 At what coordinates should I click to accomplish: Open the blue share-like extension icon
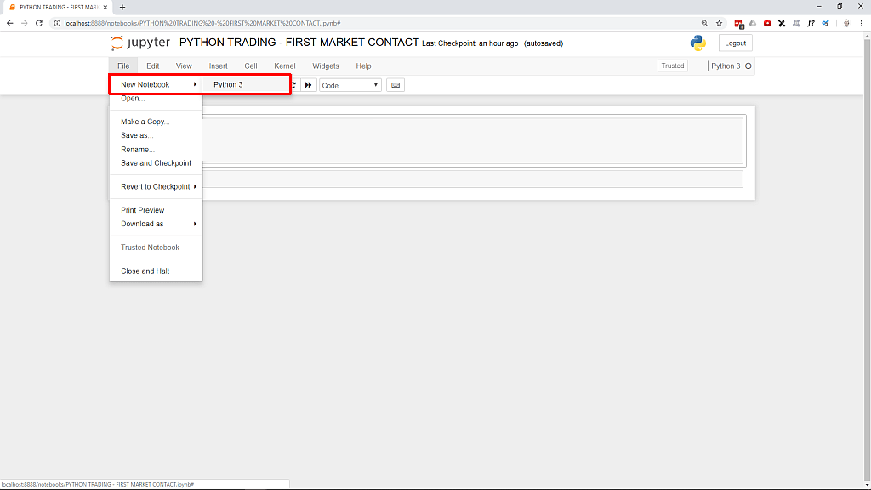click(825, 23)
